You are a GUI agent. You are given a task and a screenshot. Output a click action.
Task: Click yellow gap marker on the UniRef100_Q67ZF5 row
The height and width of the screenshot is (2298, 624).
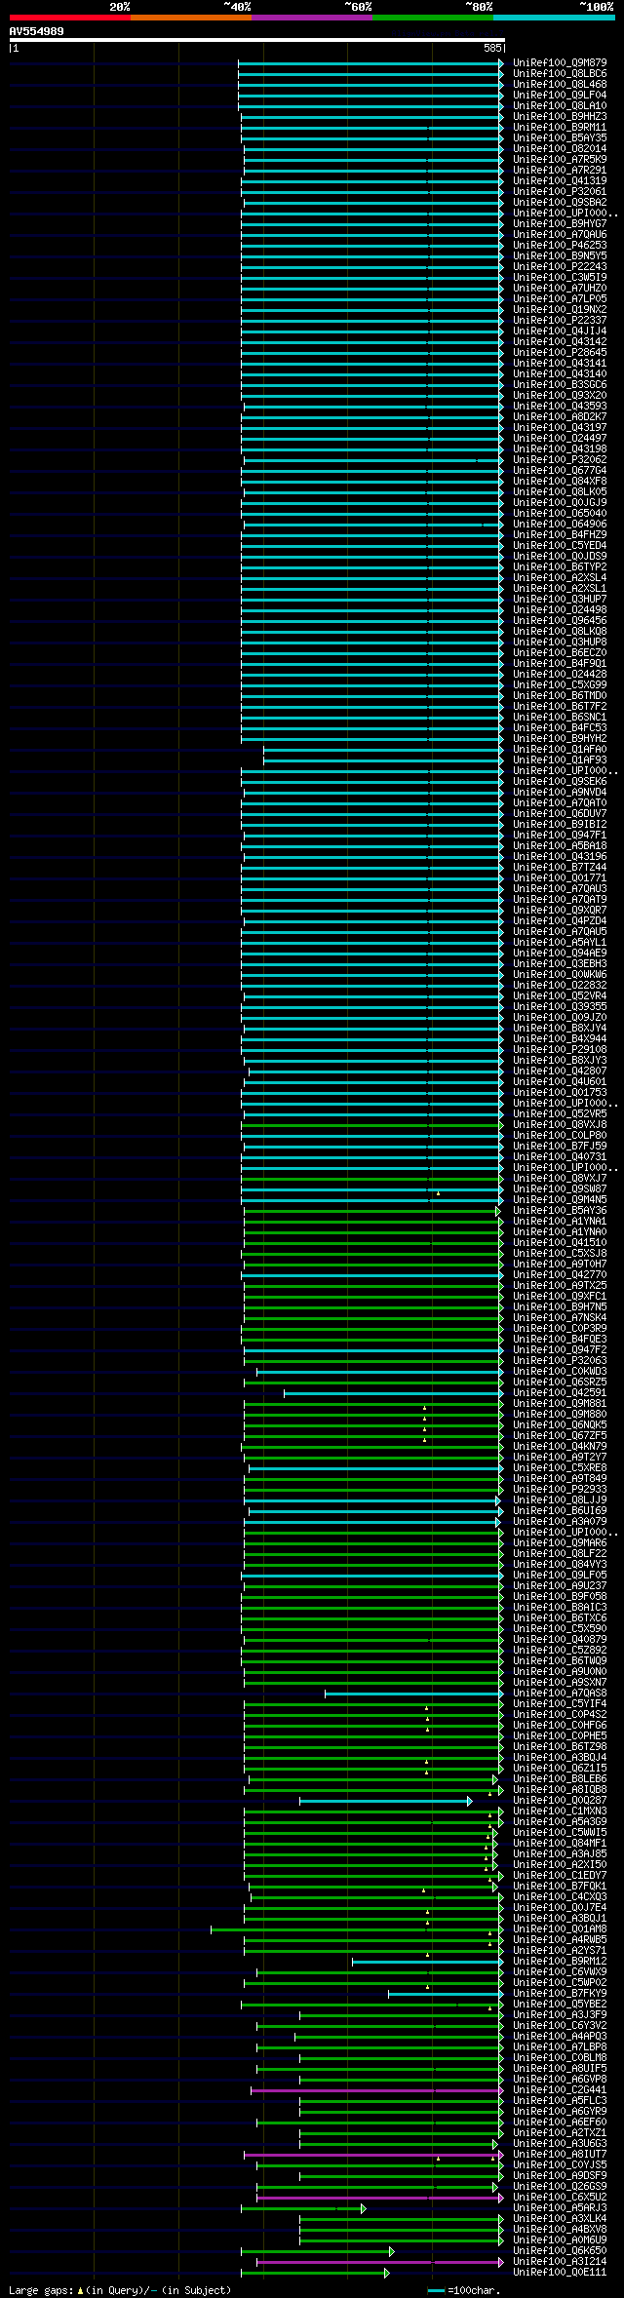pos(424,1440)
